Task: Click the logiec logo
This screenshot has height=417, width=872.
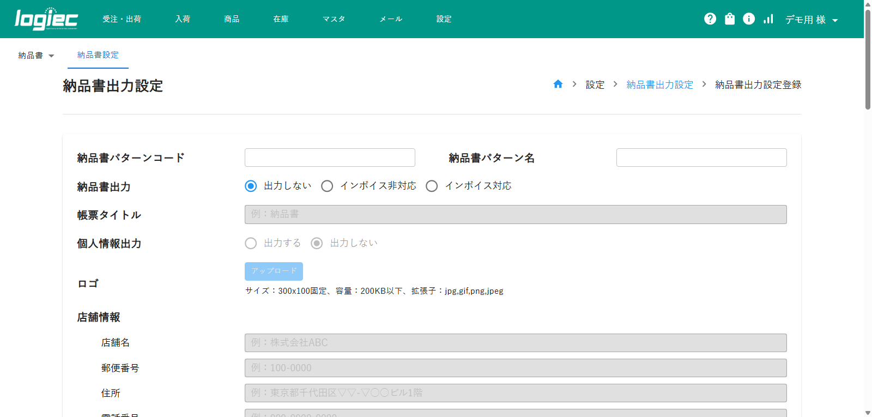Action: pos(46,19)
